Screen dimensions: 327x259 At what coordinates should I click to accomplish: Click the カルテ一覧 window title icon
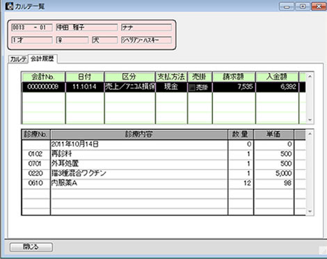(x=9, y=6)
